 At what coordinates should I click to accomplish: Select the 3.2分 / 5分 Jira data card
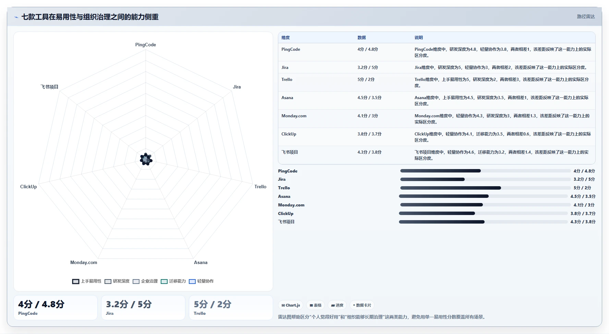(143, 308)
